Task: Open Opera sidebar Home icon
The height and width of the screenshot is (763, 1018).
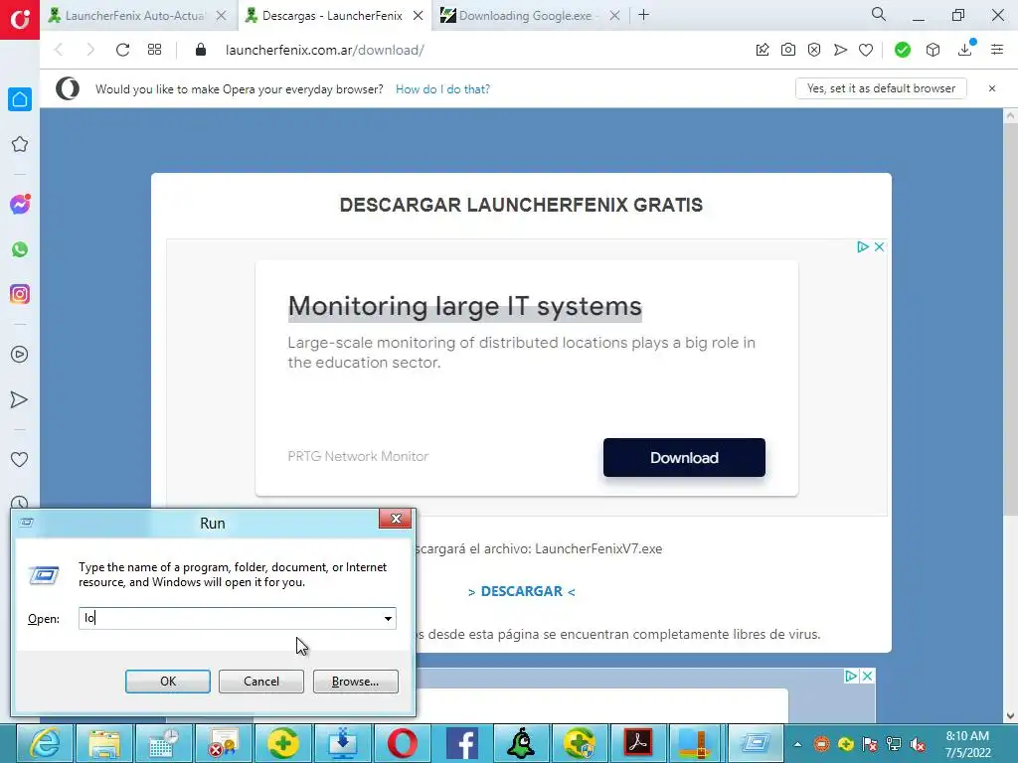Action: pos(20,99)
